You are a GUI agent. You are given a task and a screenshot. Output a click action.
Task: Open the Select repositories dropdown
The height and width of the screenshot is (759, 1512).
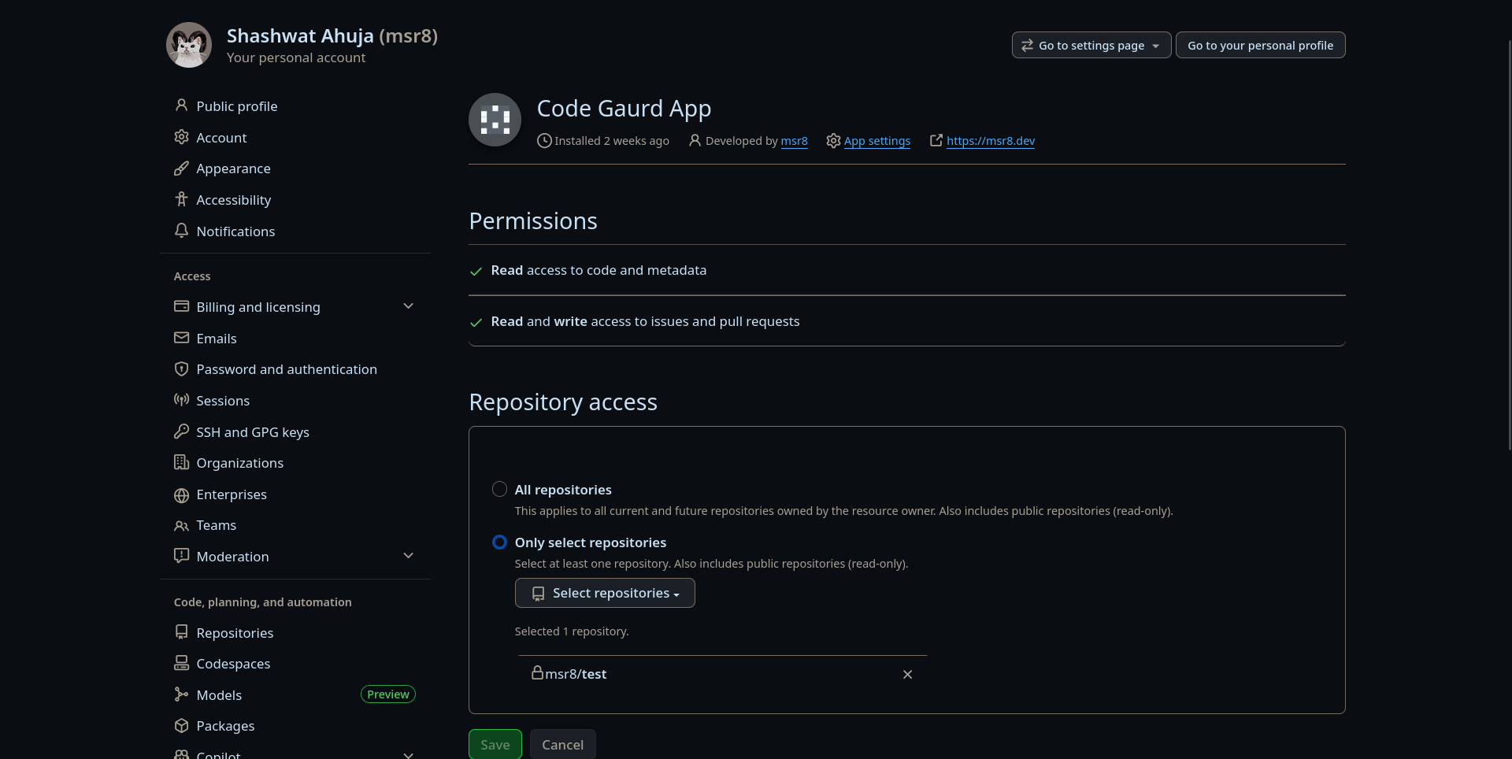click(605, 593)
